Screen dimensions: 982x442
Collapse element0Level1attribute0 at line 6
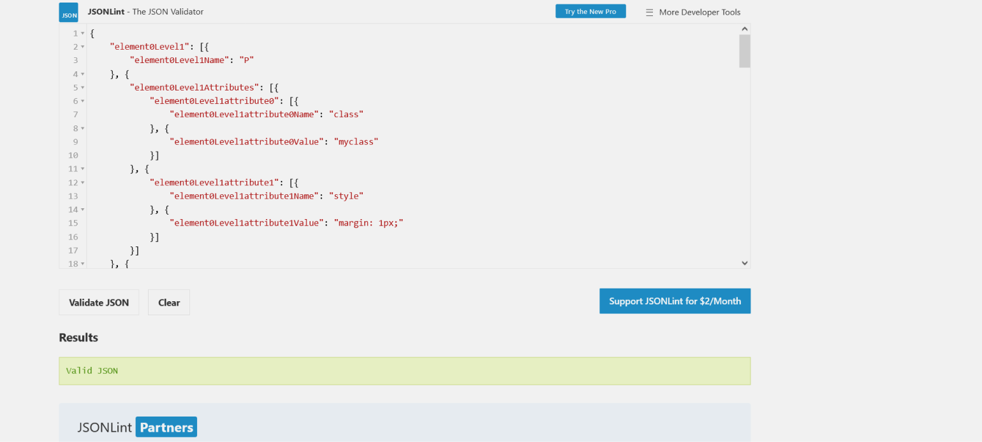(x=82, y=101)
